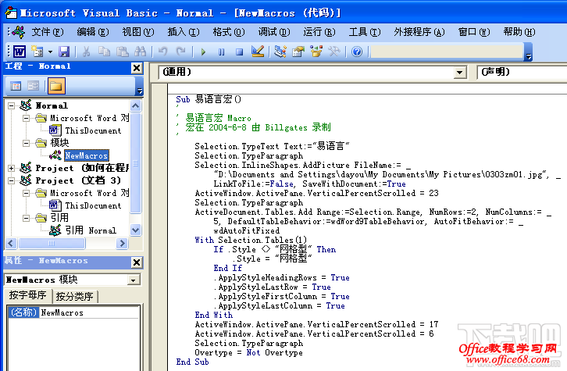Expand the Project (如何在程序 node

11,168
